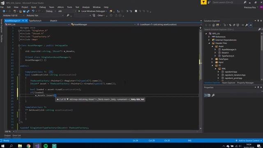
Task: Open the Arduino 1.6/1.8 version dropdown
Action: pos(14,16)
